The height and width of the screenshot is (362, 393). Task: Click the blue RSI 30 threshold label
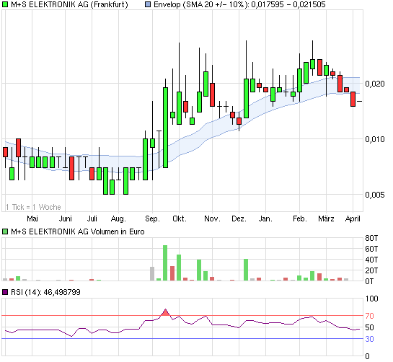point(369,339)
